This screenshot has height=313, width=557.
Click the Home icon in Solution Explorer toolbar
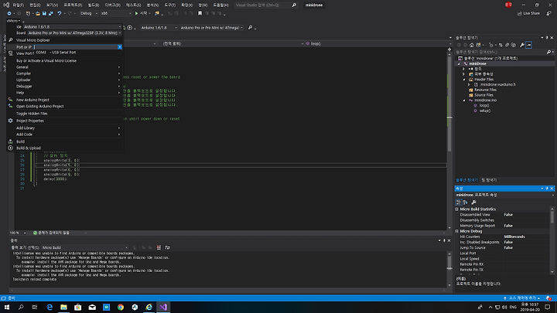[x=472, y=45]
